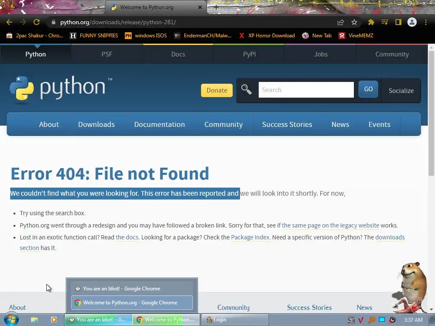Select 'You are an Idiot!' window preview entry
This screenshot has height=326, width=435.
tap(132, 289)
